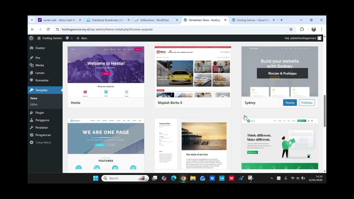This screenshot has width=354, height=199.
Task: Open Plugin menu in sidebar
Action: [x=40, y=112]
